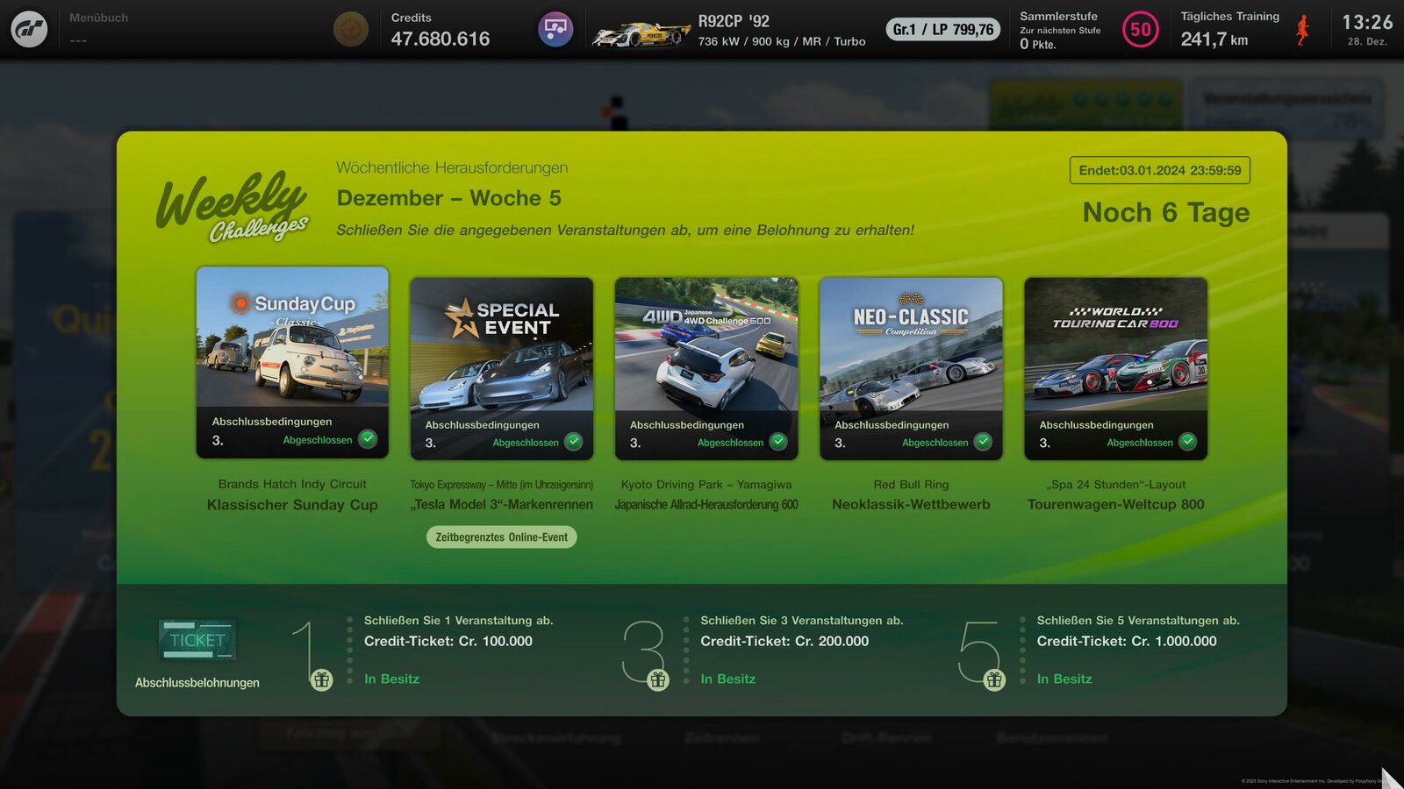This screenshot has height=789, width=1404.
Task: Click the Menübuch label
Action: pos(99,18)
